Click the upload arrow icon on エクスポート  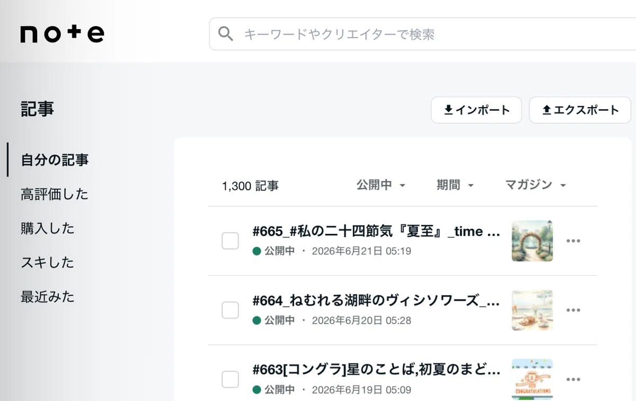[x=547, y=110]
